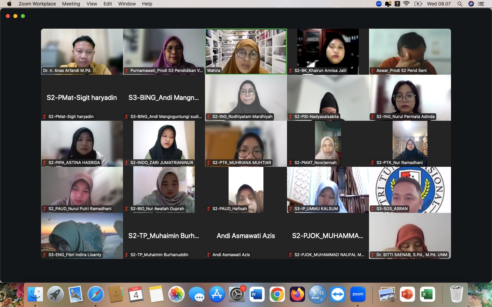Image resolution: width=492 pixels, height=307 pixels.
Task: Open TeamViewer from the dock
Action: tap(338, 294)
